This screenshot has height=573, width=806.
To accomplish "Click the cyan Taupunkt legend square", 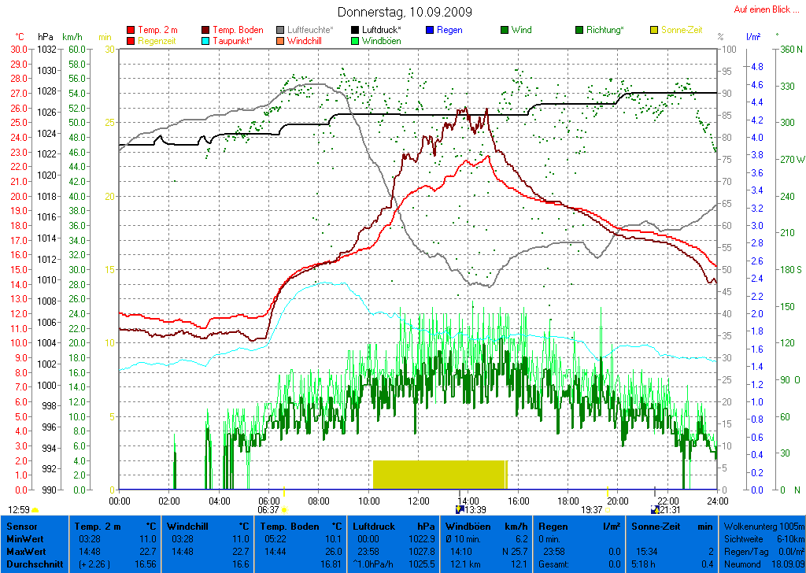I will click(x=206, y=41).
